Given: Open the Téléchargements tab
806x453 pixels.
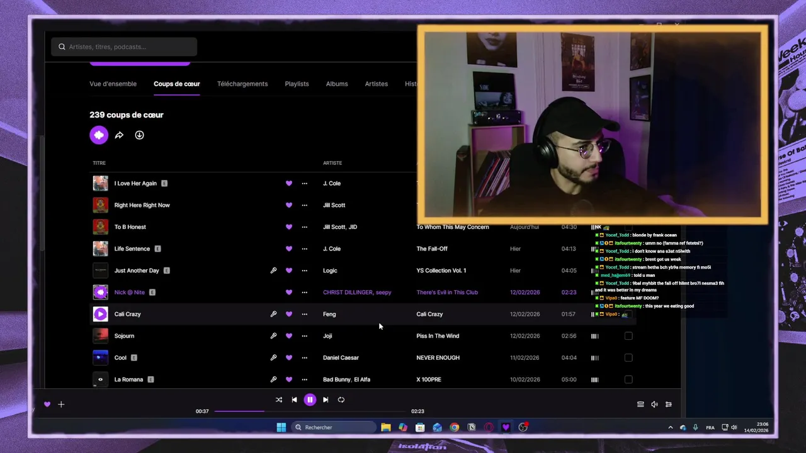Looking at the screenshot, I should [242, 84].
